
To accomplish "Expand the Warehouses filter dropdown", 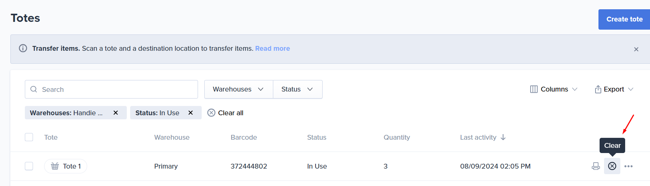I will pos(238,89).
